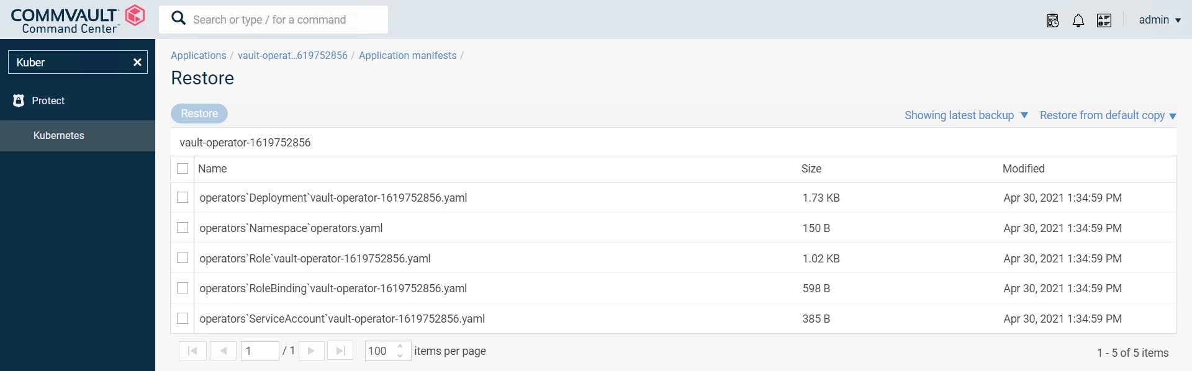Click the 1.02 KB size value

click(x=821, y=259)
